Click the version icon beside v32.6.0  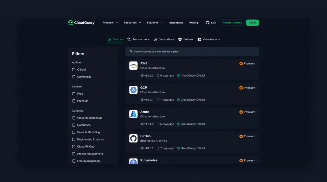pyautogui.click(x=142, y=76)
